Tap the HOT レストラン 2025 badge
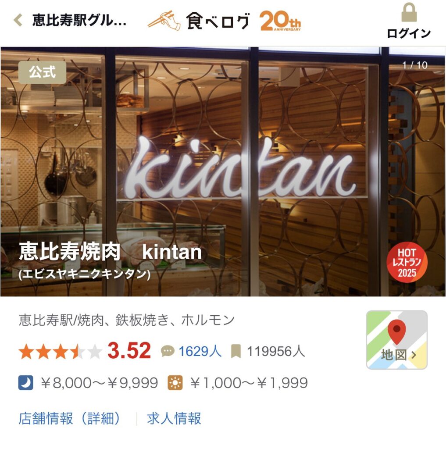This screenshot has height=449, width=446. (407, 262)
